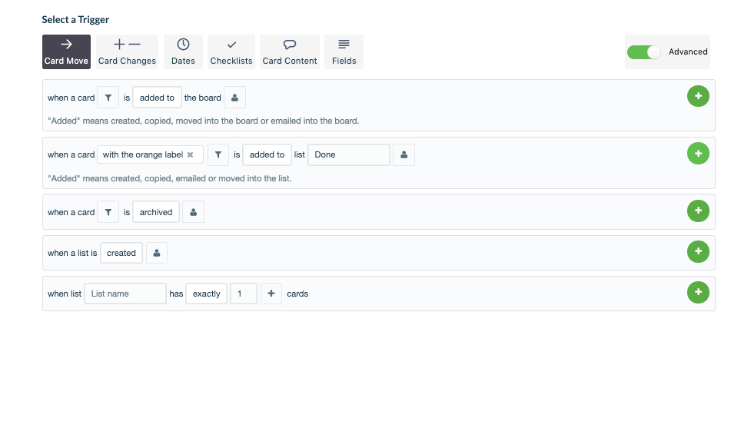Open the 'the board' dropdown
The height and width of the screenshot is (448, 731).
tap(202, 98)
